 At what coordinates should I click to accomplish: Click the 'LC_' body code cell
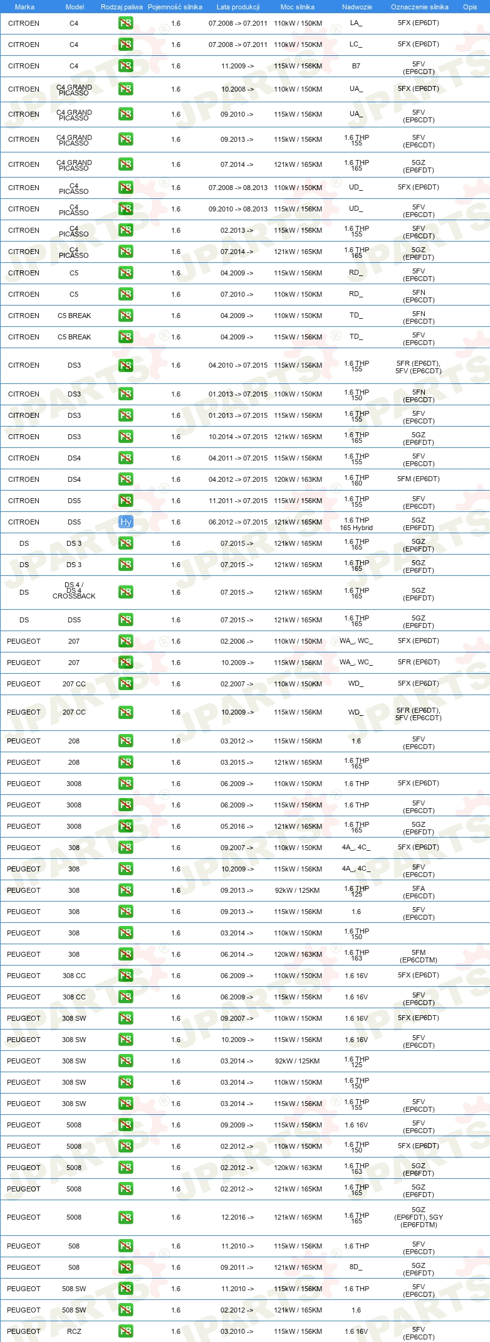coord(356,45)
